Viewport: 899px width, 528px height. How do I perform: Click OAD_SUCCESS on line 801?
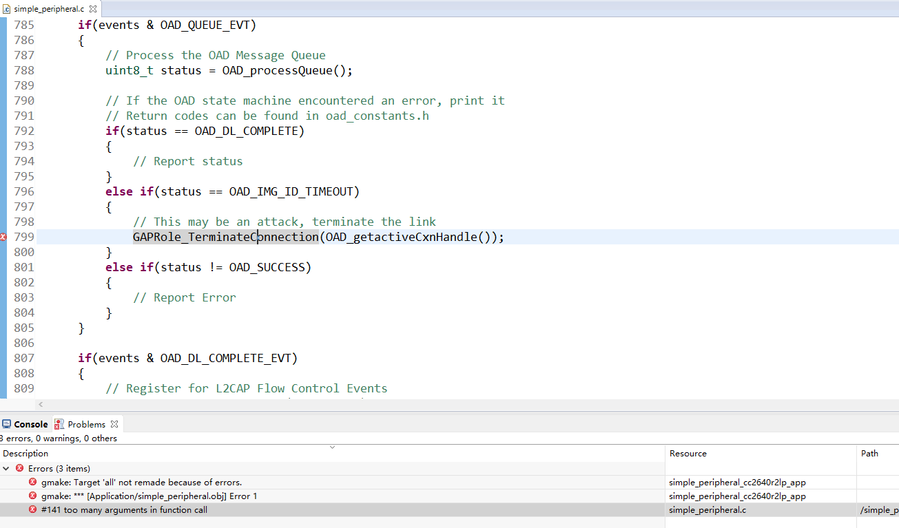point(267,267)
